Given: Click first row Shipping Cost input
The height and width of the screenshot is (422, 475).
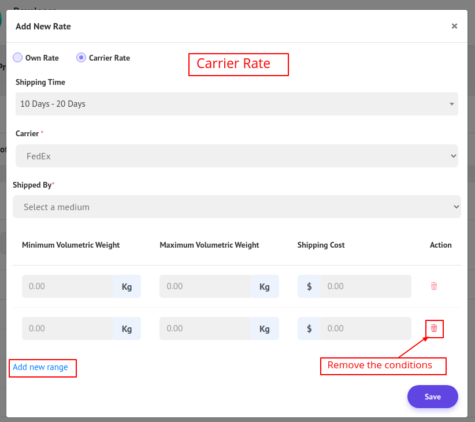Looking at the screenshot, I should pyautogui.click(x=365, y=286).
